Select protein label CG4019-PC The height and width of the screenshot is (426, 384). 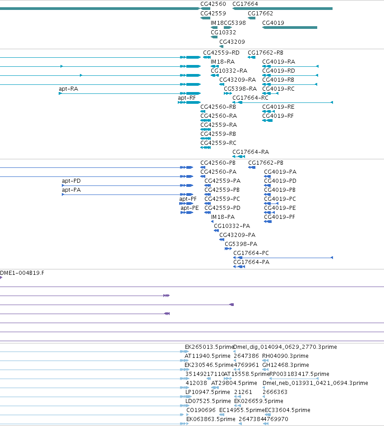click(x=280, y=199)
